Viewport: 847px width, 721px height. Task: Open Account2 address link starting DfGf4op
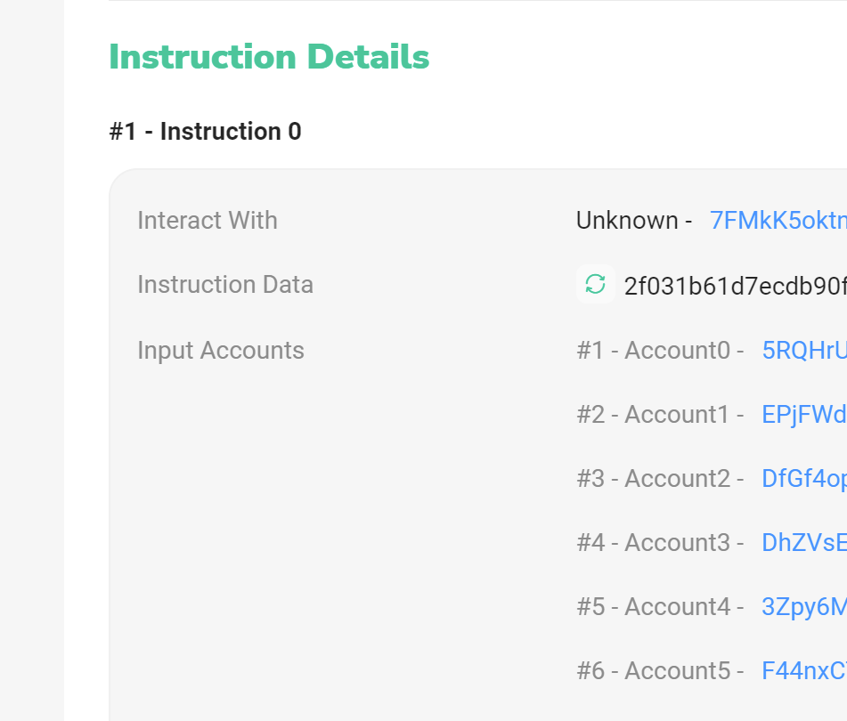pyautogui.click(x=803, y=479)
